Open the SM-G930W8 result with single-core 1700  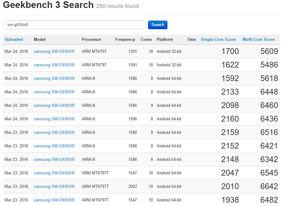point(54,51)
